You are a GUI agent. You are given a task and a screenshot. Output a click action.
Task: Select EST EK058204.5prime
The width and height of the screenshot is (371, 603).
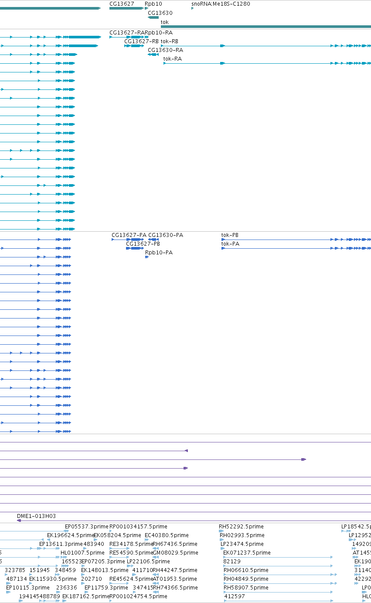pos(117,535)
